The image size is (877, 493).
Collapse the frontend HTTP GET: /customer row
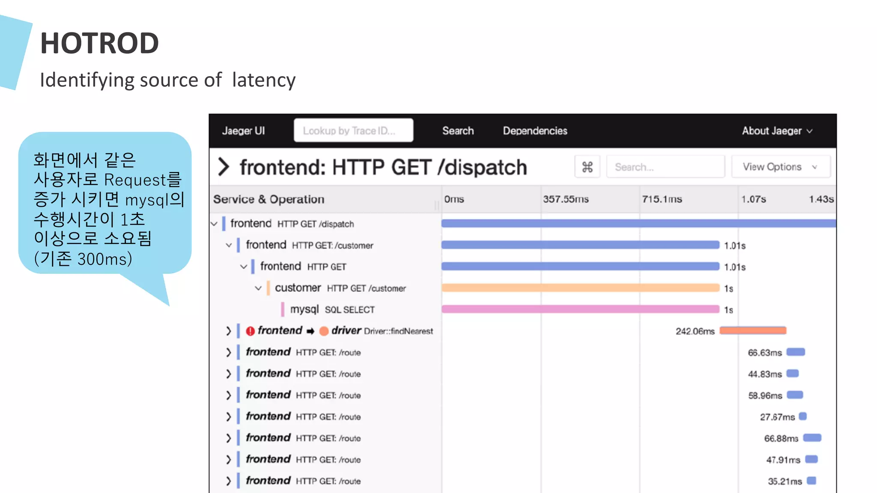click(x=229, y=245)
